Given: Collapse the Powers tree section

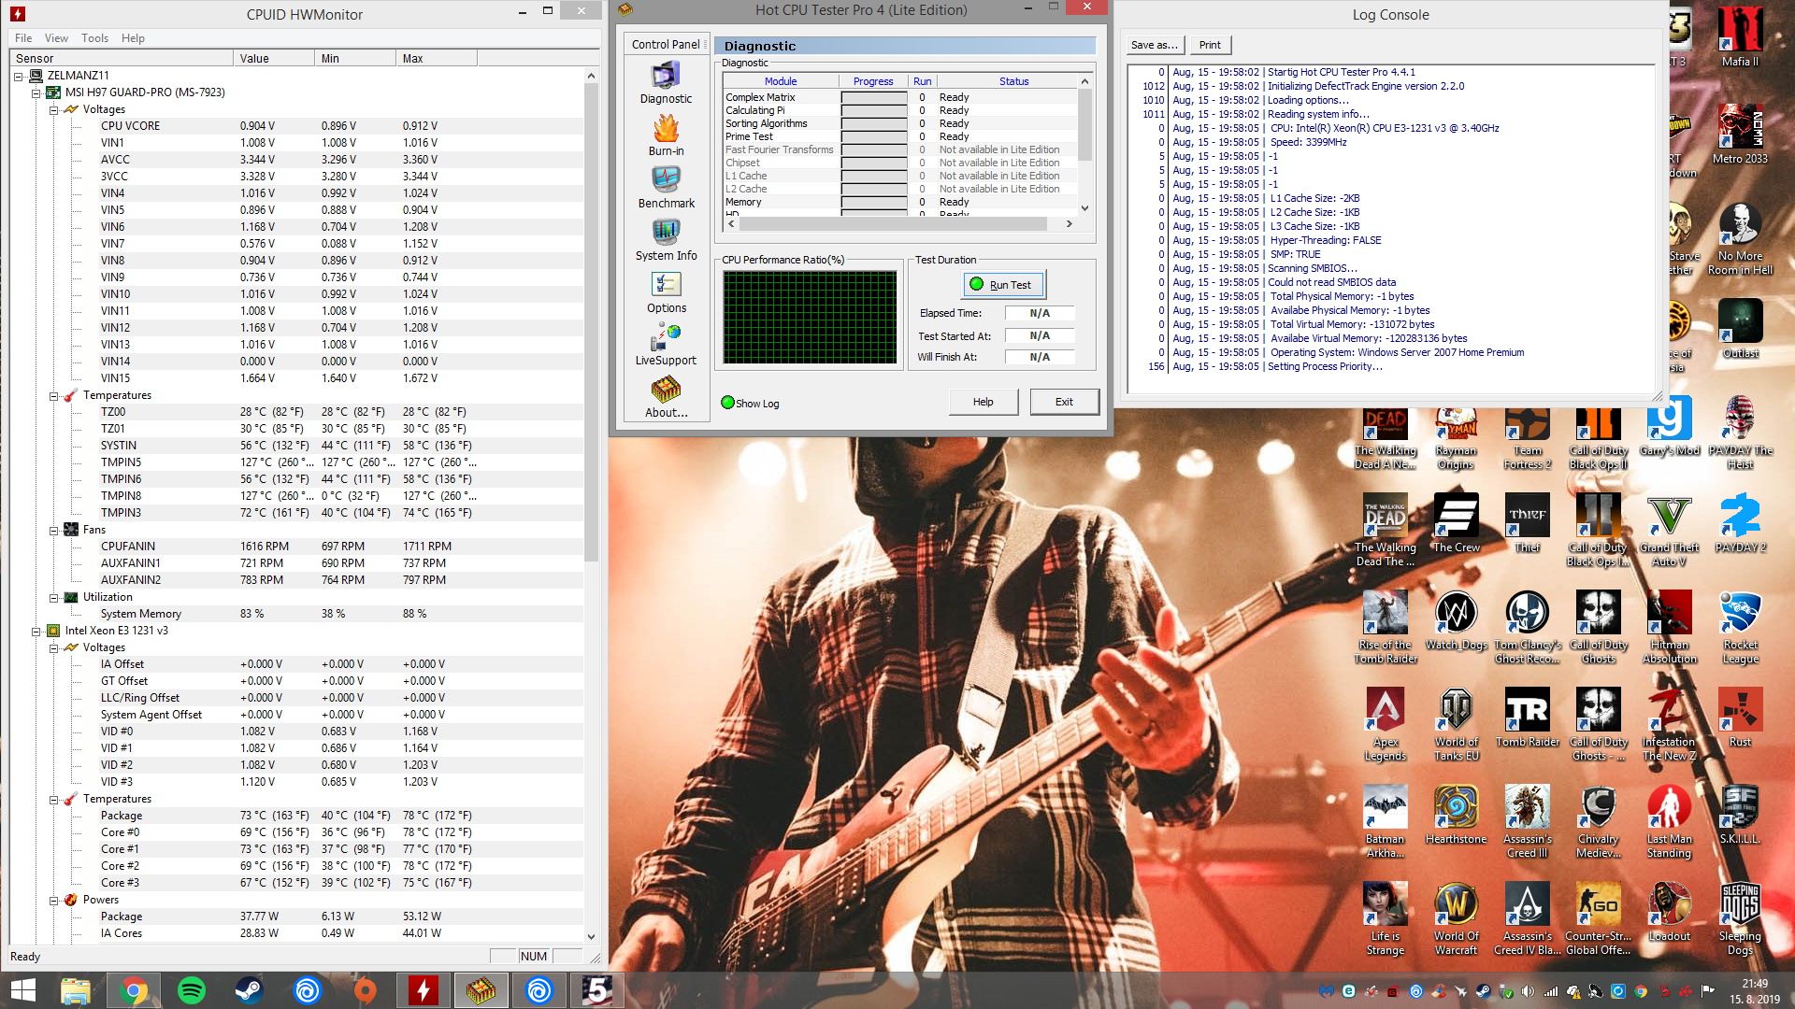Looking at the screenshot, I should pyautogui.click(x=54, y=900).
